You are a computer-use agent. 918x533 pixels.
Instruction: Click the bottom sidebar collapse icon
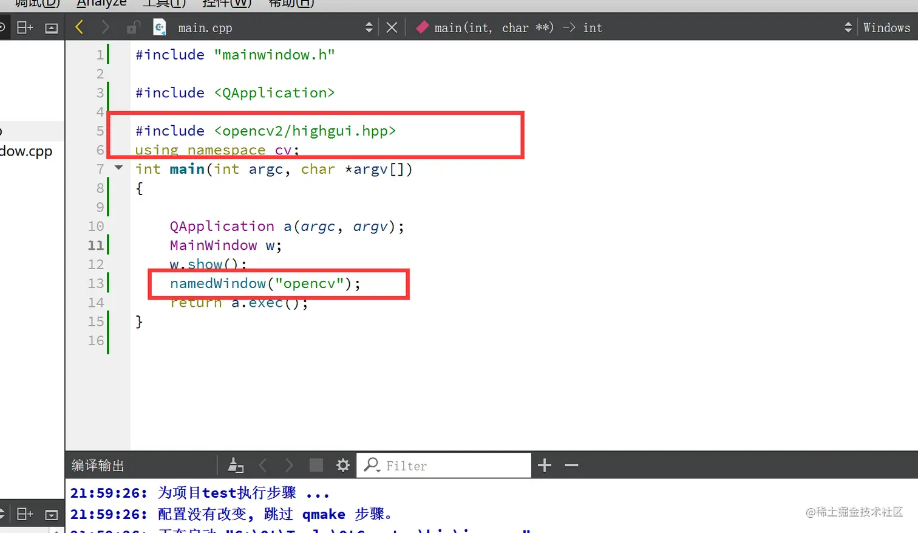[x=52, y=515]
